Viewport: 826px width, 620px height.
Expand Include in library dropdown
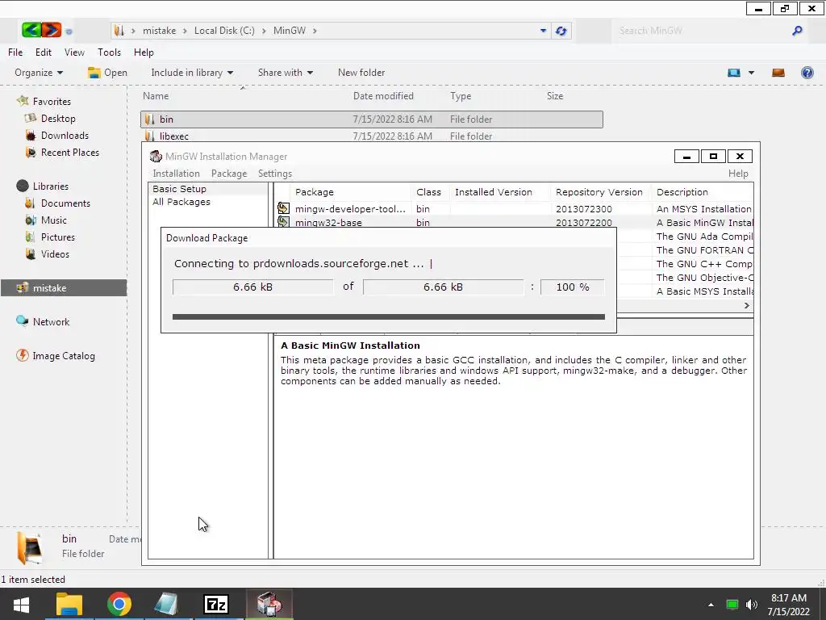[192, 73]
